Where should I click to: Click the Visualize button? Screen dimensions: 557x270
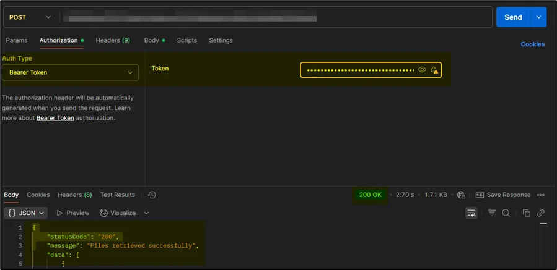(x=118, y=213)
